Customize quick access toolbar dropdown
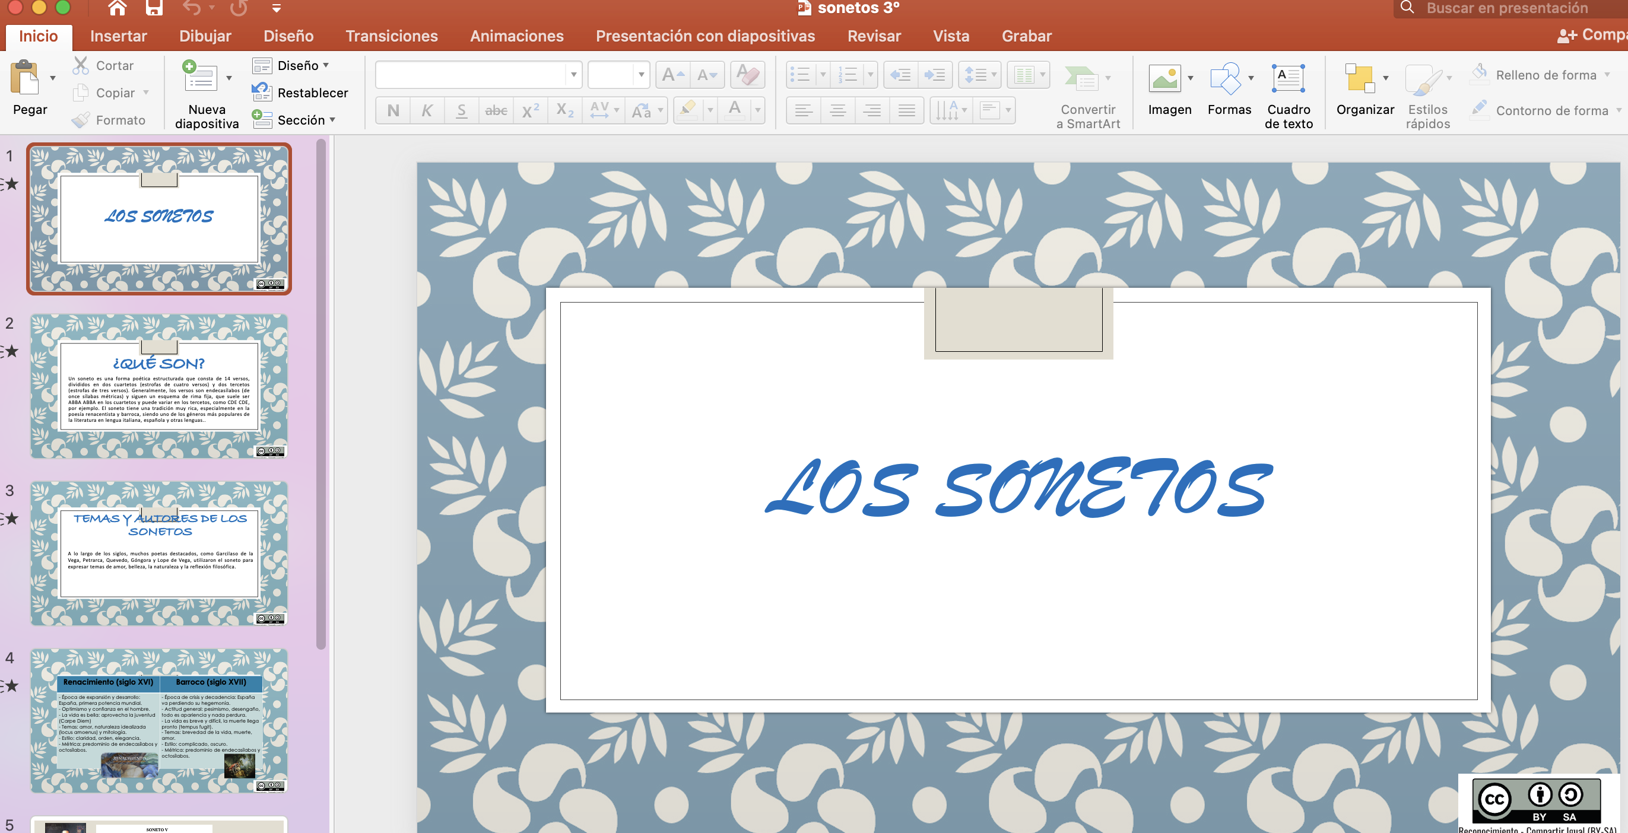The width and height of the screenshot is (1628, 833). pos(276,8)
